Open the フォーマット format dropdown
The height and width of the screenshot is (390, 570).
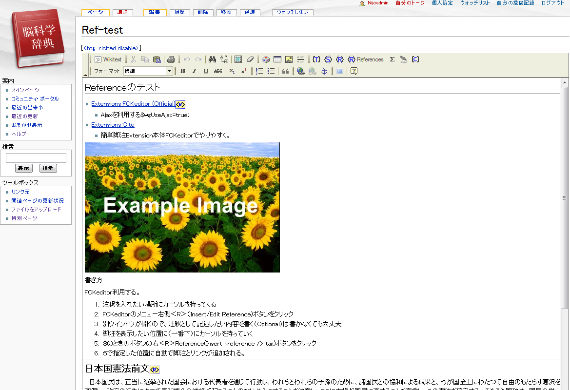click(x=169, y=71)
